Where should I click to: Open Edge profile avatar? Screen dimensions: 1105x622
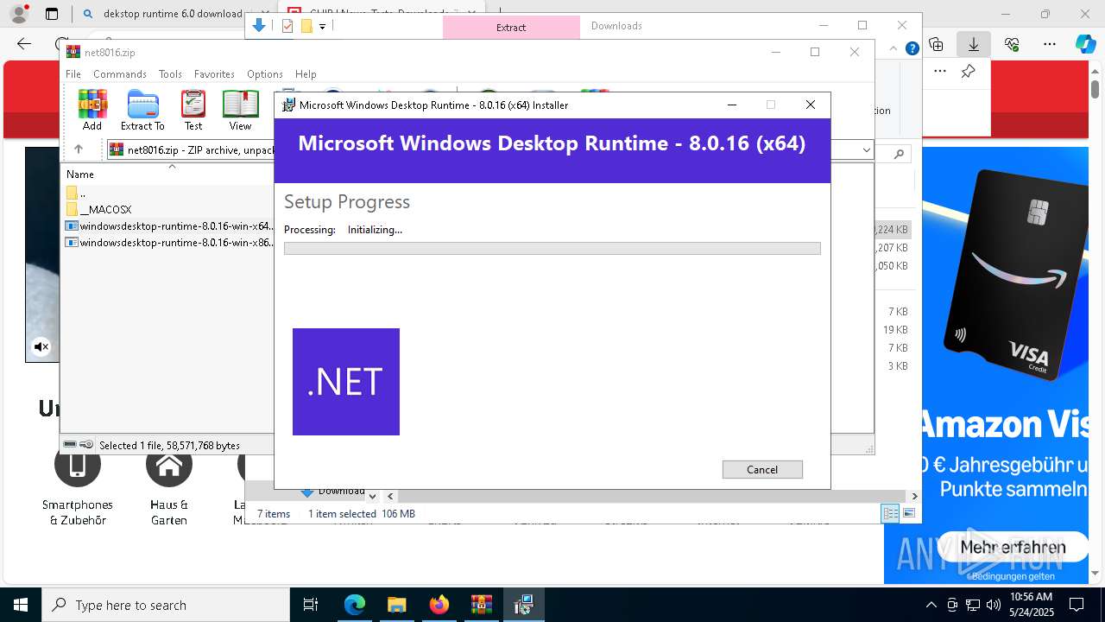pyautogui.click(x=19, y=14)
